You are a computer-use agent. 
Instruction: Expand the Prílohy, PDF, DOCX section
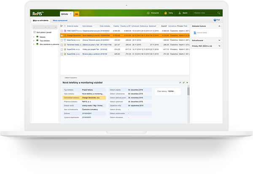pyautogui.click(x=219, y=45)
